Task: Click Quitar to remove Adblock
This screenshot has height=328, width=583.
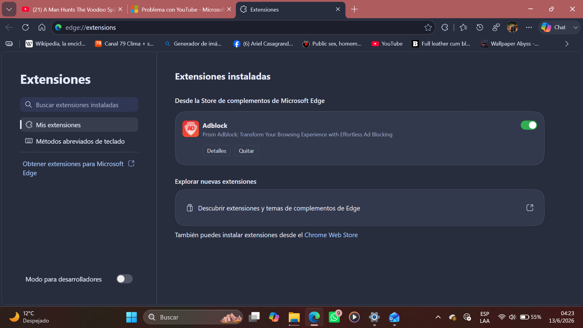Action: pyautogui.click(x=246, y=151)
